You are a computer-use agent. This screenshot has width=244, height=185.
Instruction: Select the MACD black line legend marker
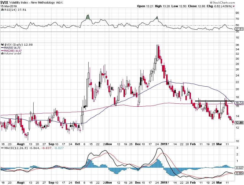pos(2,148)
